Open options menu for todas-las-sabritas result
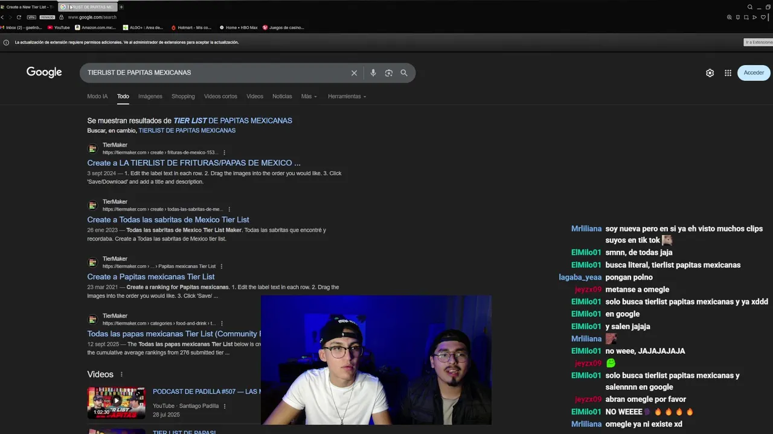This screenshot has height=434, width=773. coord(229,209)
